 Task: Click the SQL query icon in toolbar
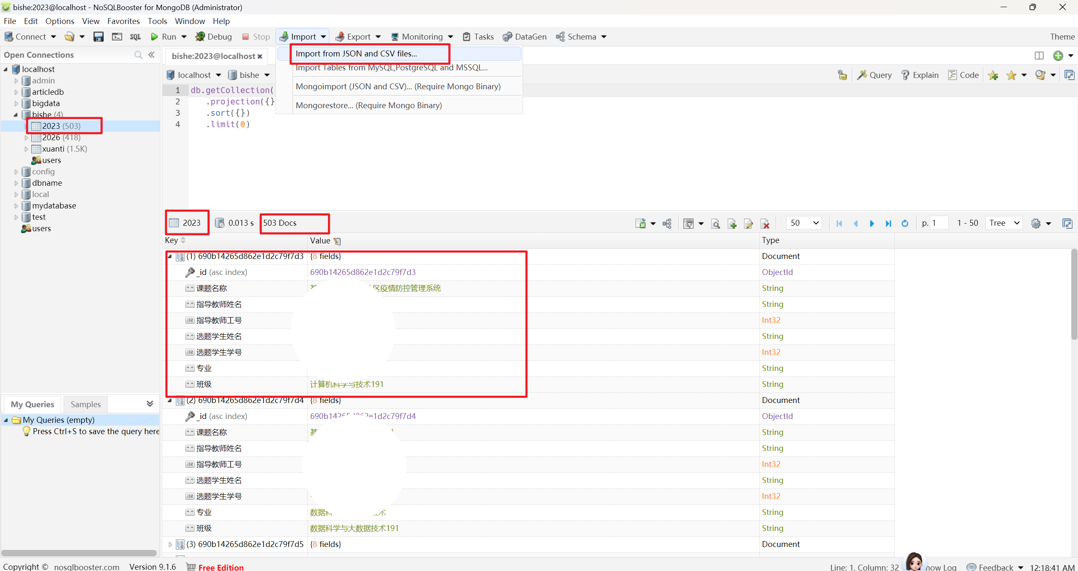click(135, 37)
